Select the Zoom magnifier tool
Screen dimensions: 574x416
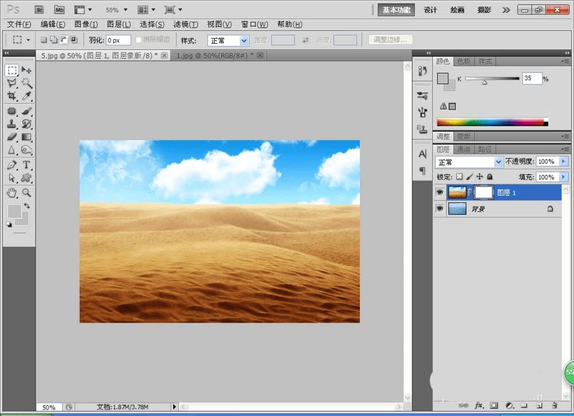tap(26, 193)
